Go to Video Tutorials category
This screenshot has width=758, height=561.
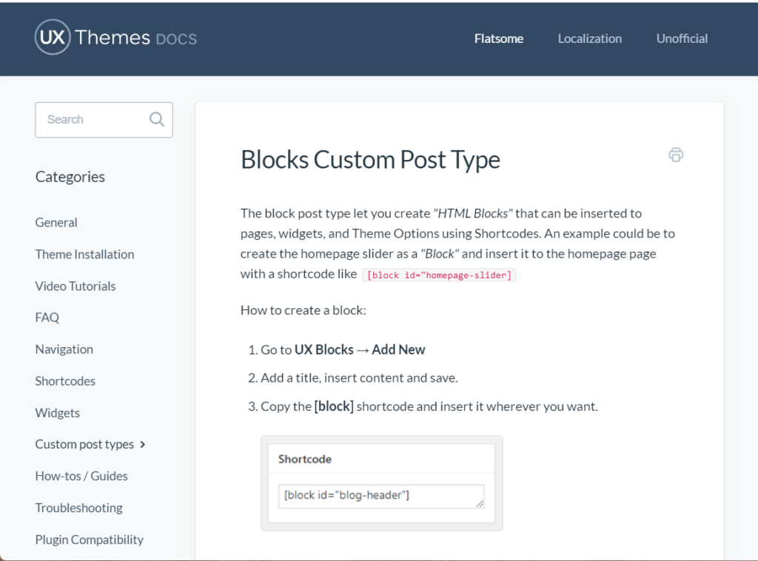pos(76,286)
